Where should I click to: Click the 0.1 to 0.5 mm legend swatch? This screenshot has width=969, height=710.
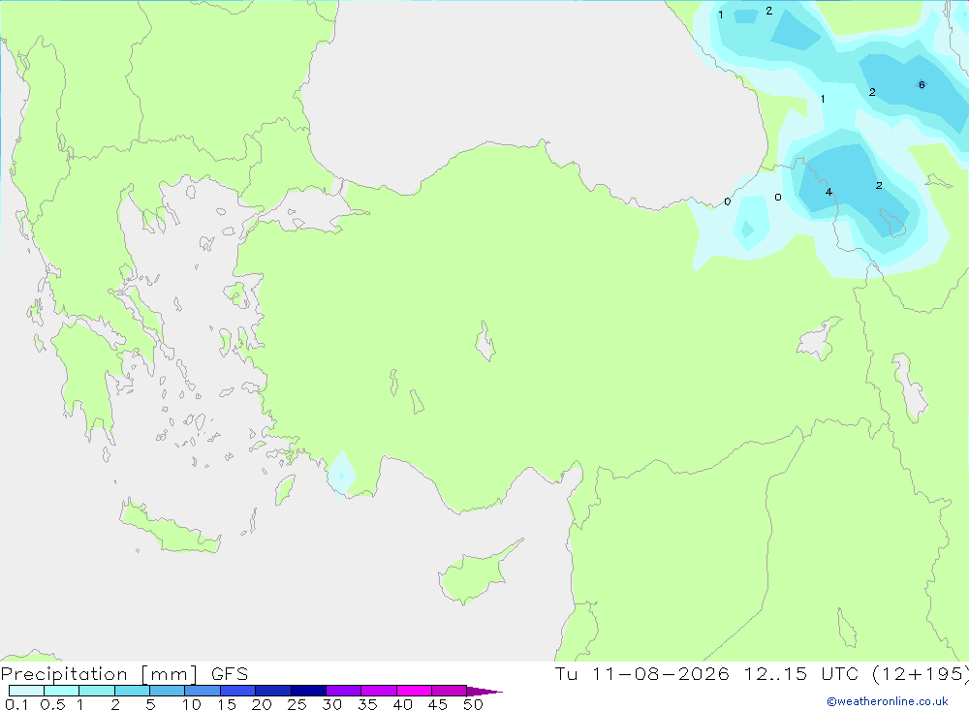point(26,691)
